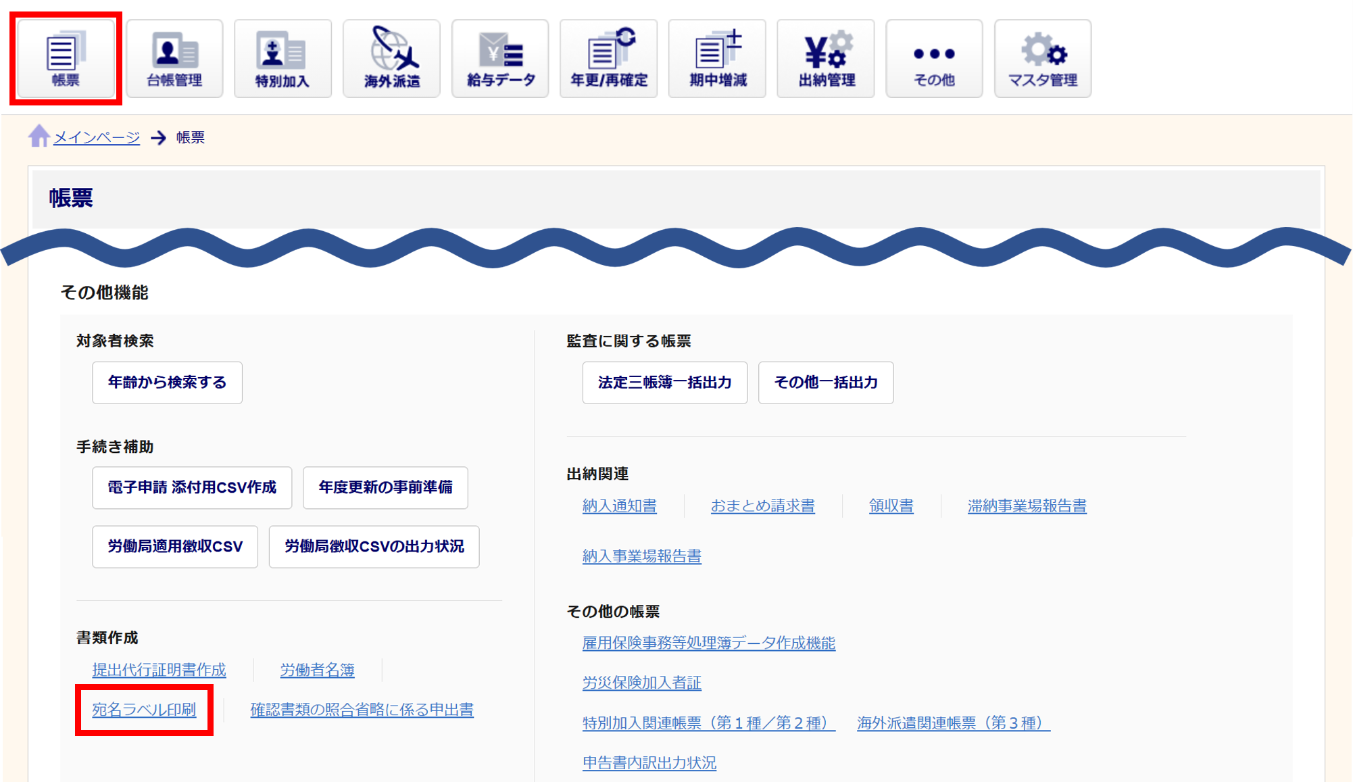1353x782 pixels.
Task: Open the 帳票 toolbar icon
Action: pyautogui.click(x=66, y=59)
